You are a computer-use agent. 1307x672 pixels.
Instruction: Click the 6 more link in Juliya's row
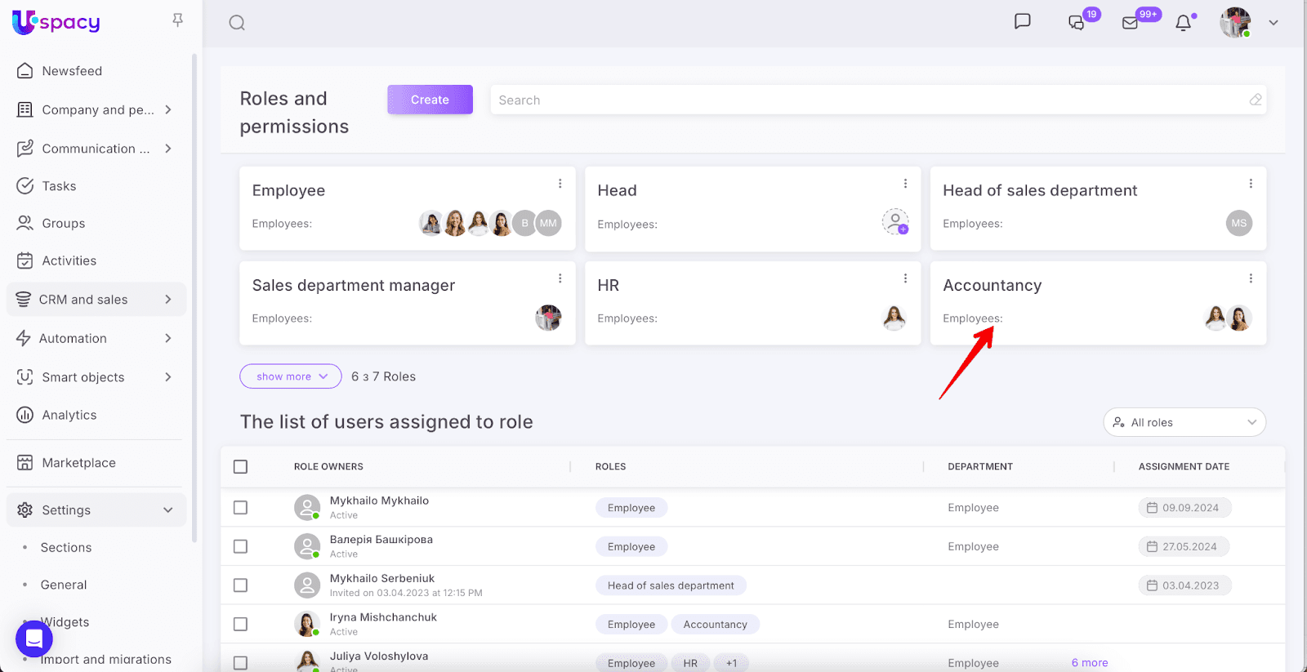coord(1090,663)
